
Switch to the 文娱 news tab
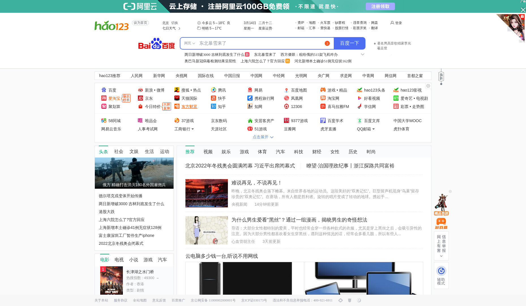tap(134, 152)
